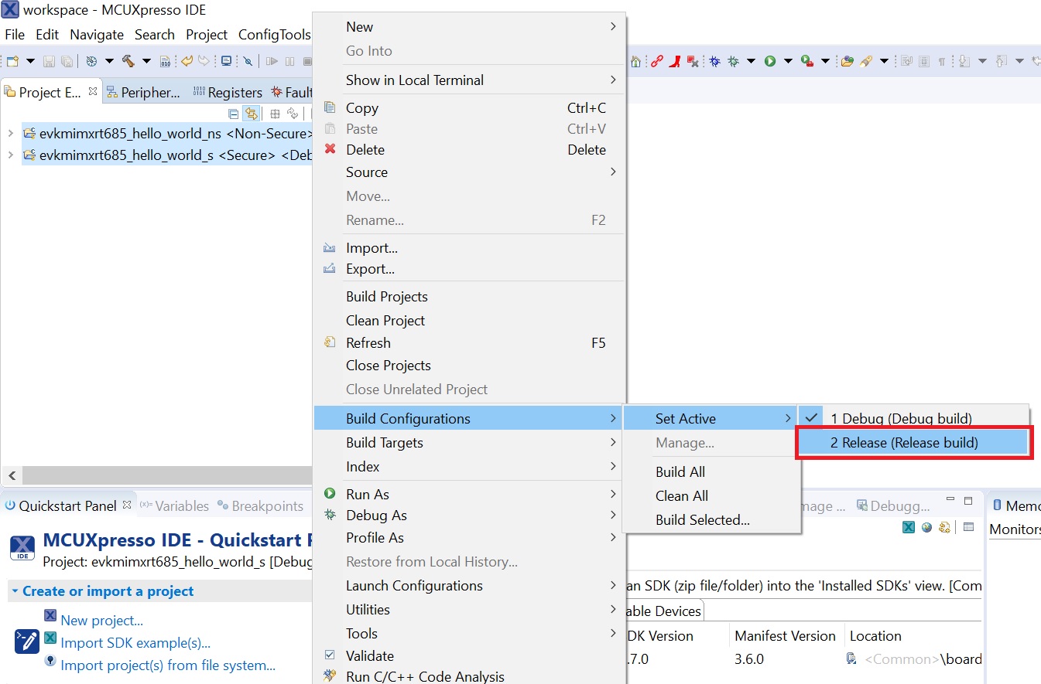
Task: Choose Export... in the context menu
Action: pyautogui.click(x=469, y=269)
